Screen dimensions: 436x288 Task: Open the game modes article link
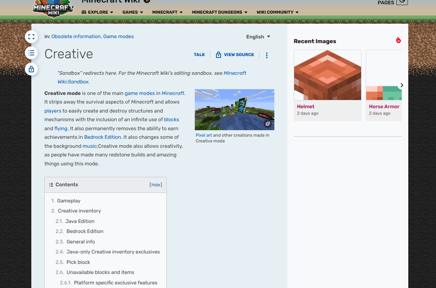point(140,93)
